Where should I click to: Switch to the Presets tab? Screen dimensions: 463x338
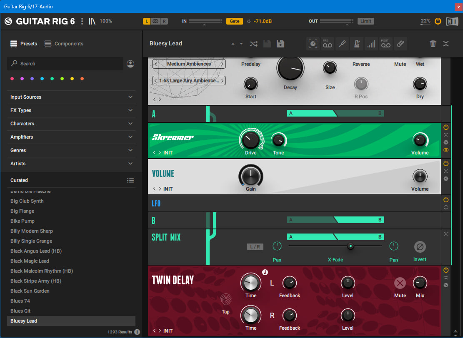click(24, 44)
